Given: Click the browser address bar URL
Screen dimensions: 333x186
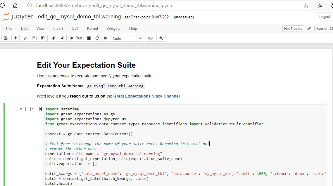Looking at the screenshot, I should coord(104,6).
